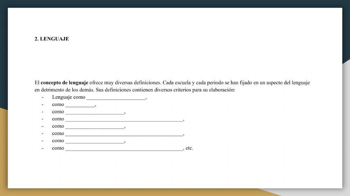Focus the blank in the fifth list row

click(x=94, y=127)
